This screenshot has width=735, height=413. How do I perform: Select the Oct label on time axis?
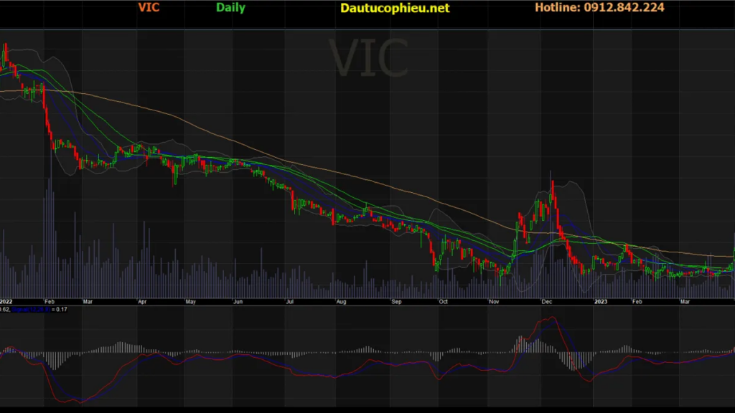tap(443, 302)
